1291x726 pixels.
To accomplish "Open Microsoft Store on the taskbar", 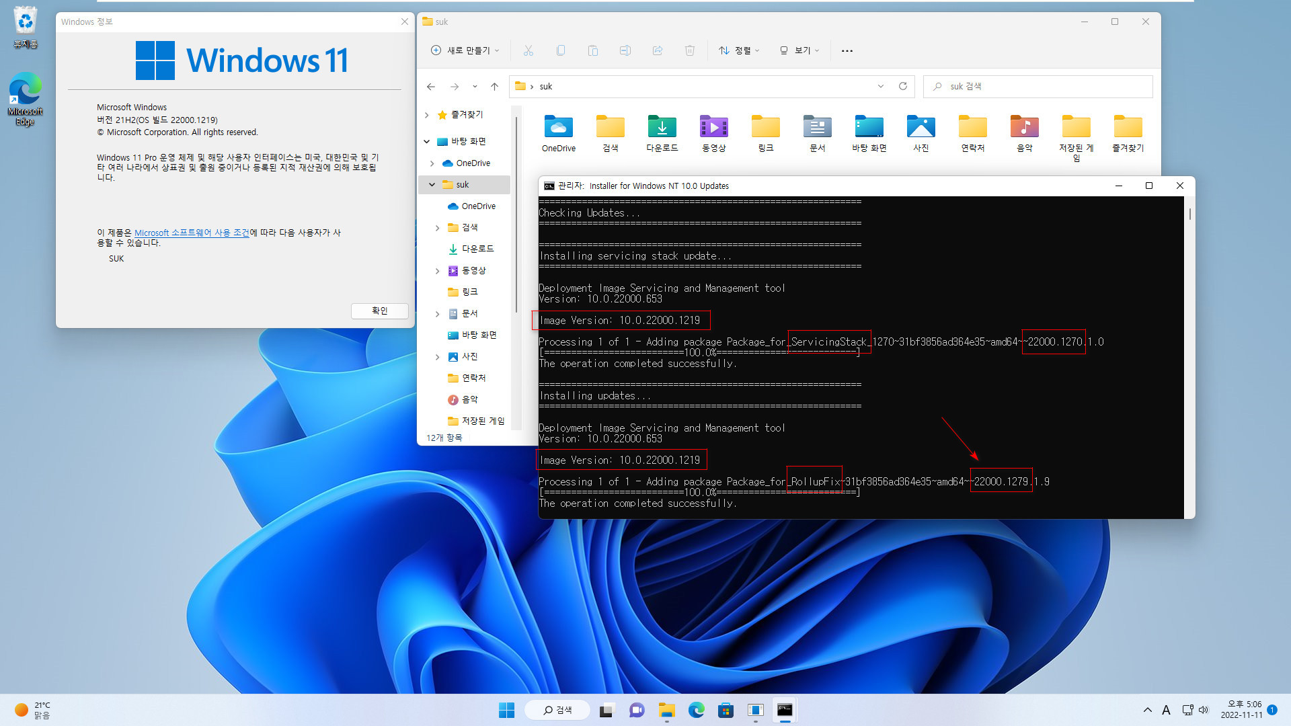I will point(726,710).
